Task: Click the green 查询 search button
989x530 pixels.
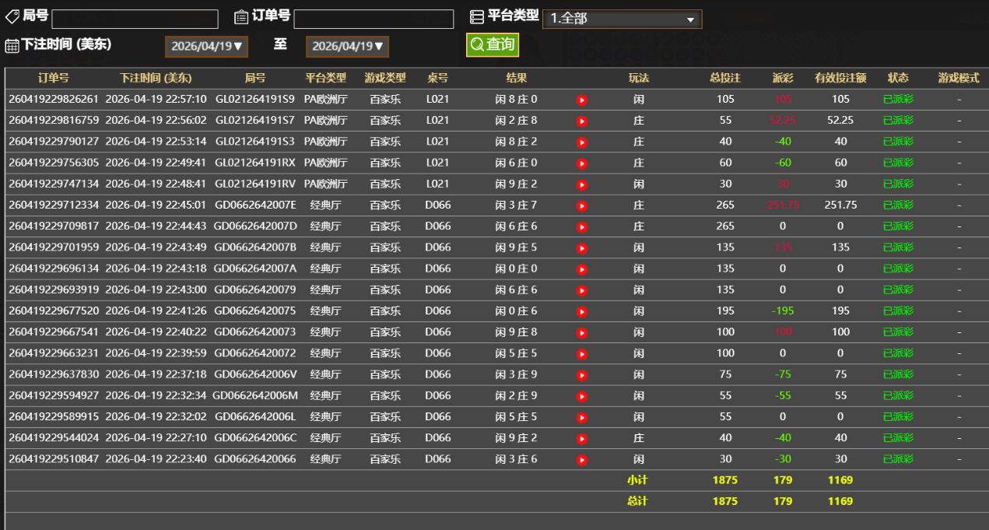Action: 493,44
